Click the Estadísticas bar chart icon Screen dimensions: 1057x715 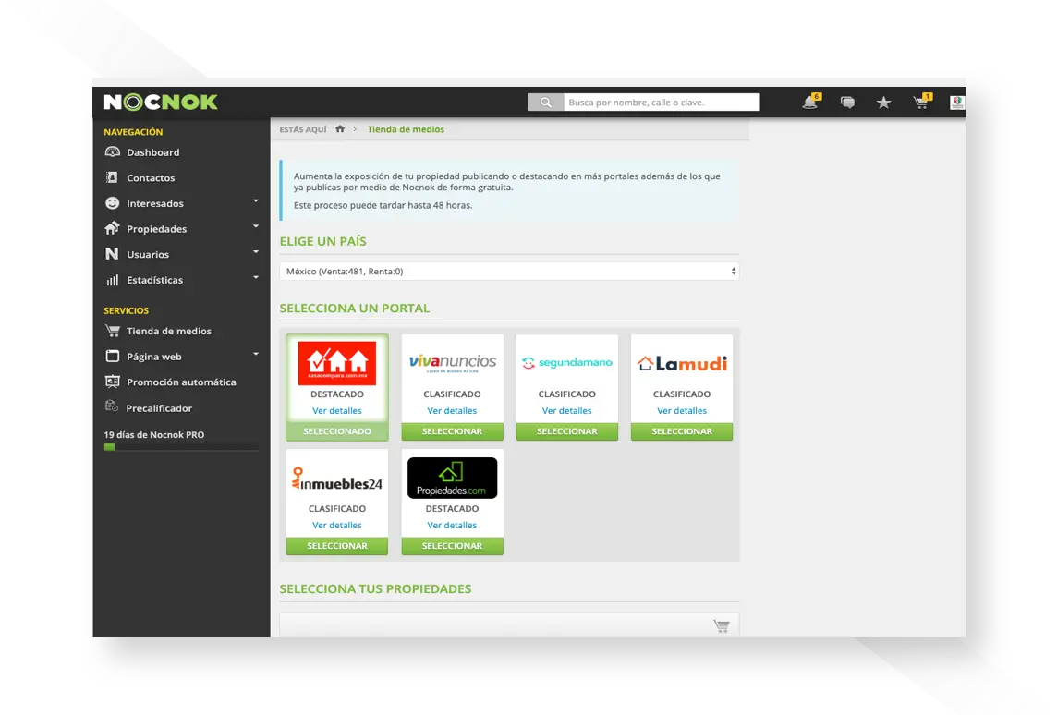pyautogui.click(x=112, y=280)
